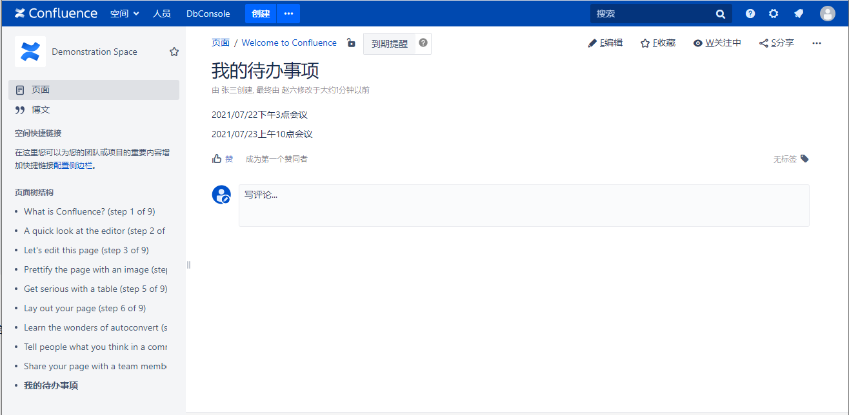The image size is (849, 415).
Task: Open the user profile avatar menu
Action: (x=827, y=14)
